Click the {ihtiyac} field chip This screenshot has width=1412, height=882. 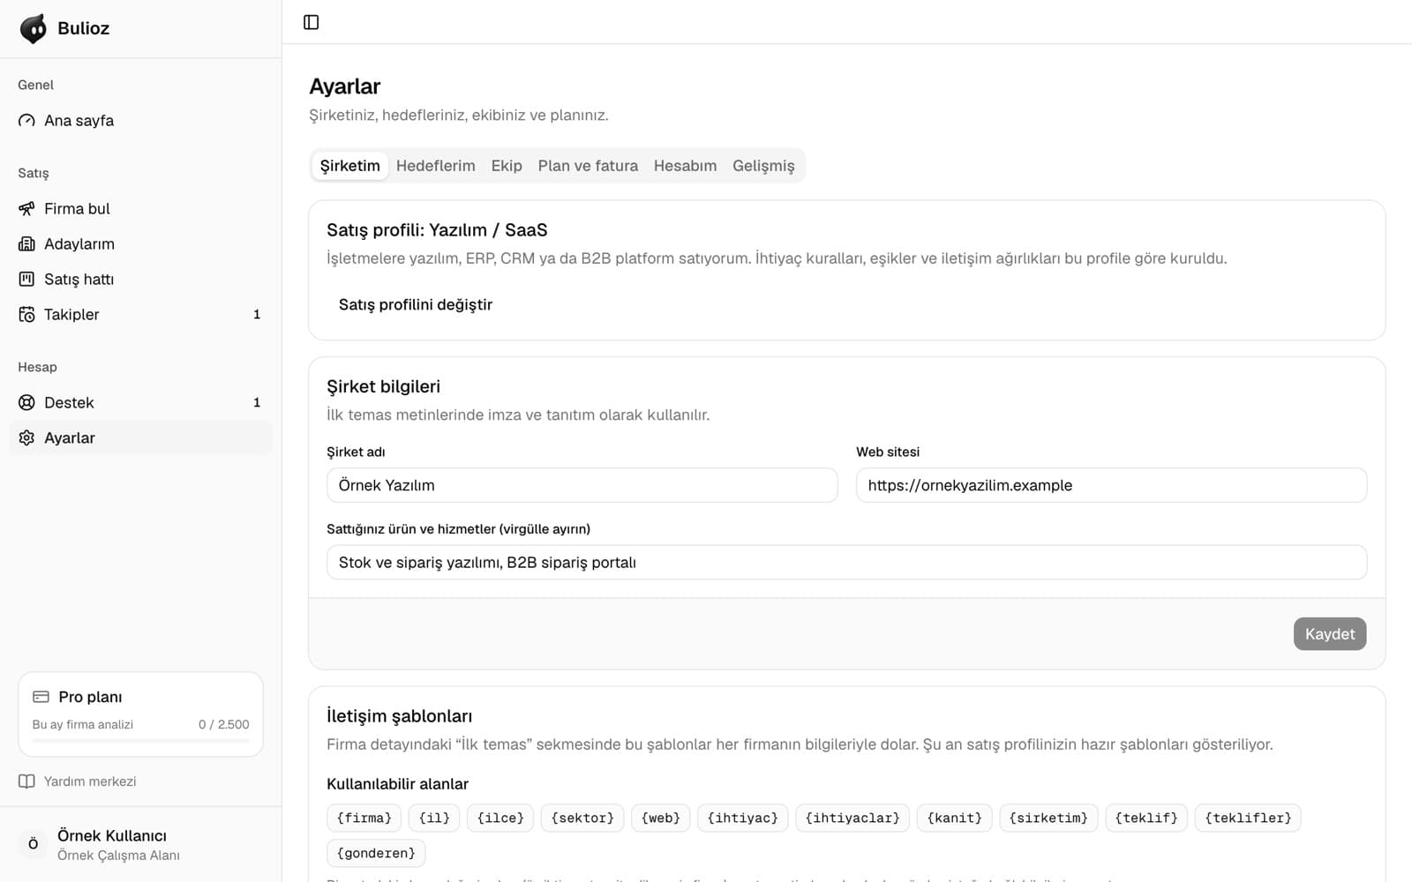coord(743,818)
